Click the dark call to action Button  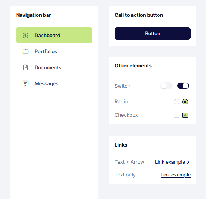click(x=153, y=34)
